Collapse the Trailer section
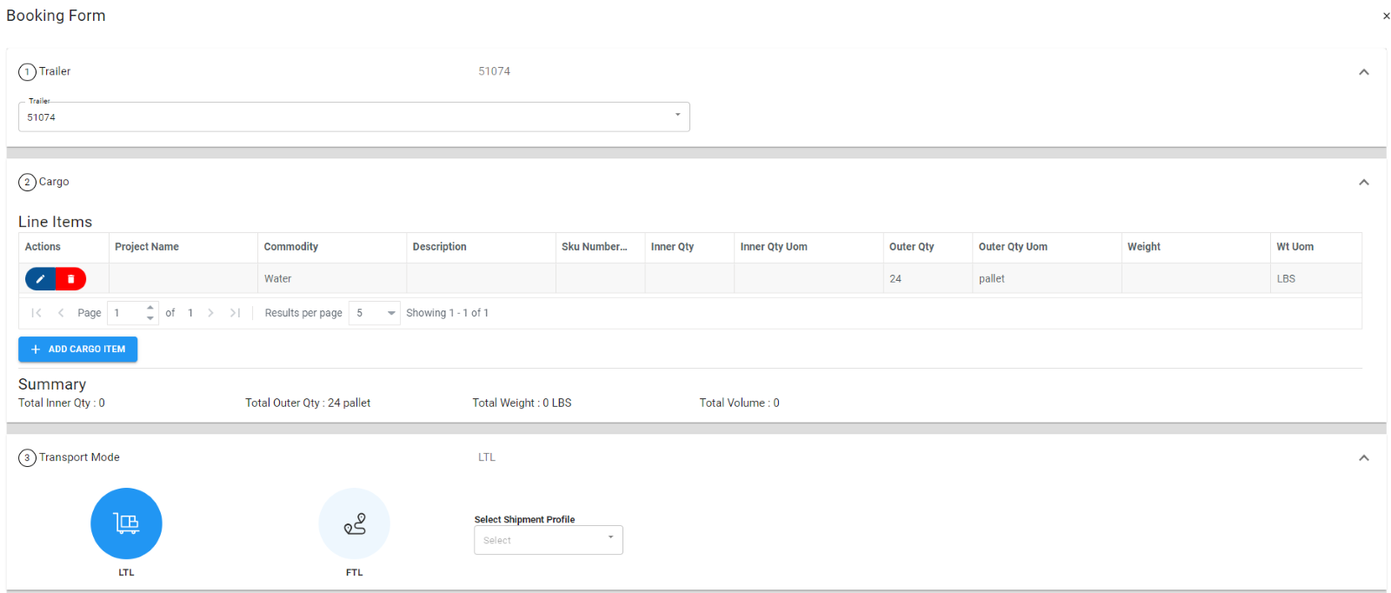Image resolution: width=1391 pixels, height=593 pixels. 1363,72
